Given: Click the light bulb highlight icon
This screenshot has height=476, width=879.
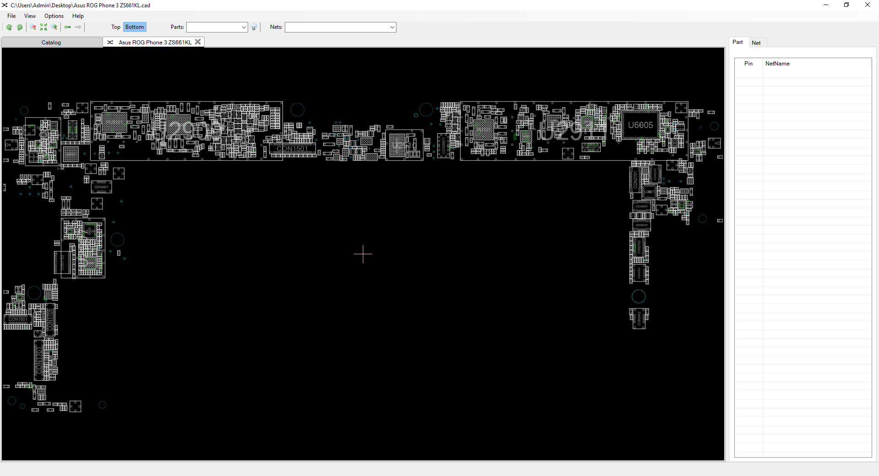Looking at the screenshot, I should 254,27.
